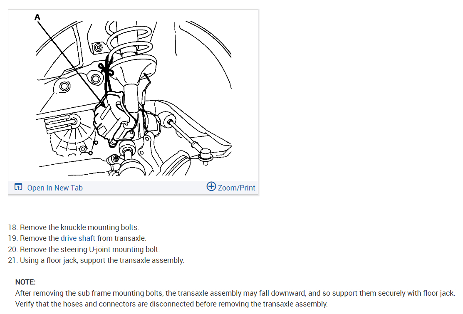Viewport: 463px width, 314px height.
Task: Click the hoses and connectors verification sentence
Action: [x=171, y=304]
